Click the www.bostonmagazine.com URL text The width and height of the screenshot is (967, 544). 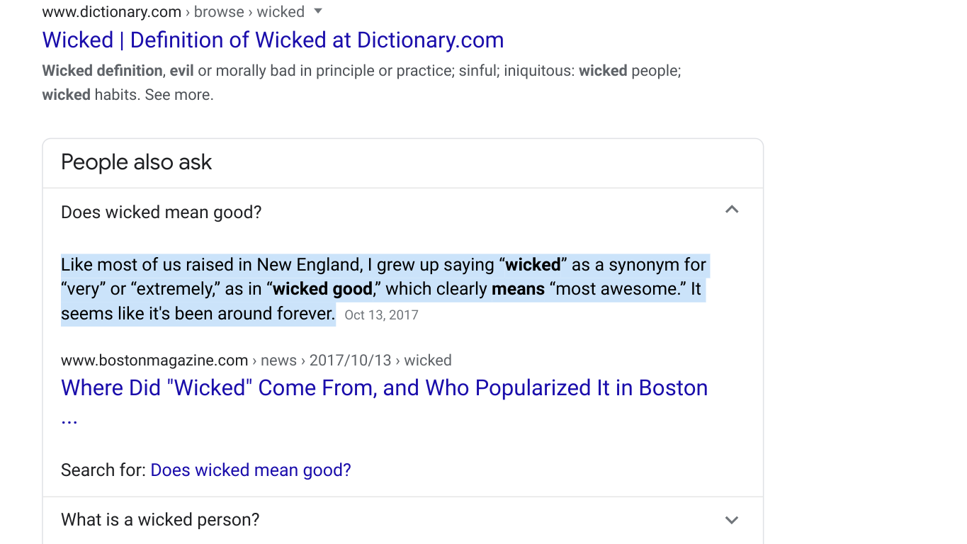tap(154, 361)
